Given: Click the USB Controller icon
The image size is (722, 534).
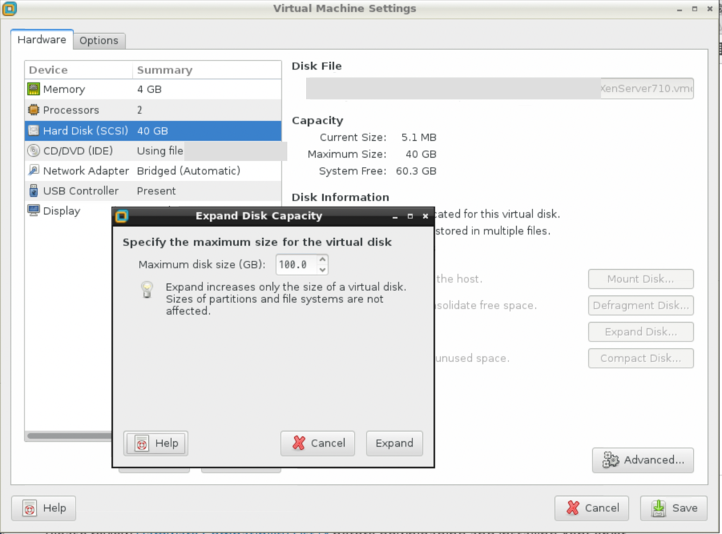Looking at the screenshot, I should pyautogui.click(x=34, y=190).
